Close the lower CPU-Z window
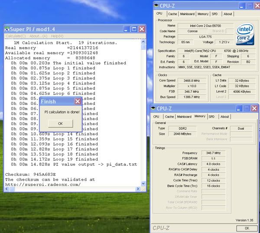The image size is (260, 233). 254,108
